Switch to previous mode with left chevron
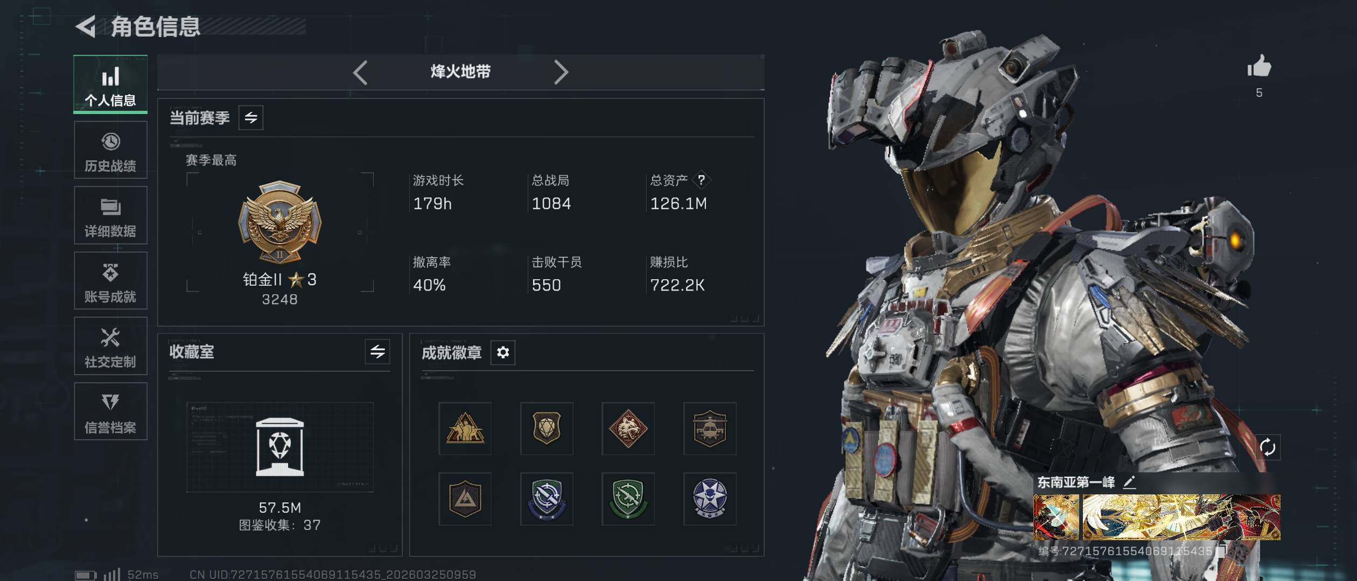This screenshot has height=581, width=1357. [360, 72]
